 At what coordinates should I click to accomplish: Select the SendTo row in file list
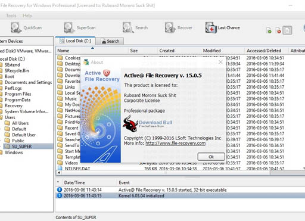coord(180,145)
